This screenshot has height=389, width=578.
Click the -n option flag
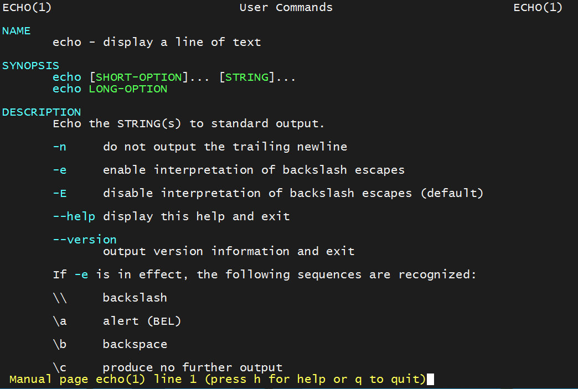tap(60, 147)
